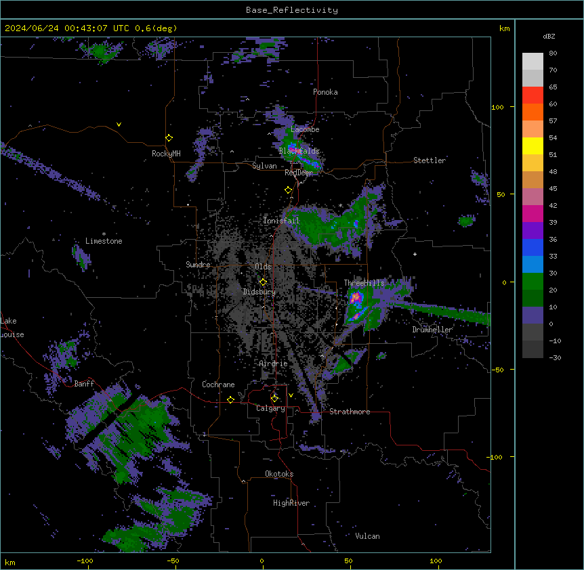Viewport: 584px width, 570px height.
Task: Select the Strathmore label
Action: pos(350,412)
